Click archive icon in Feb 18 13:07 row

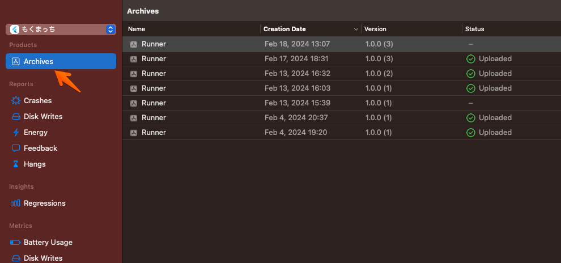(x=134, y=44)
